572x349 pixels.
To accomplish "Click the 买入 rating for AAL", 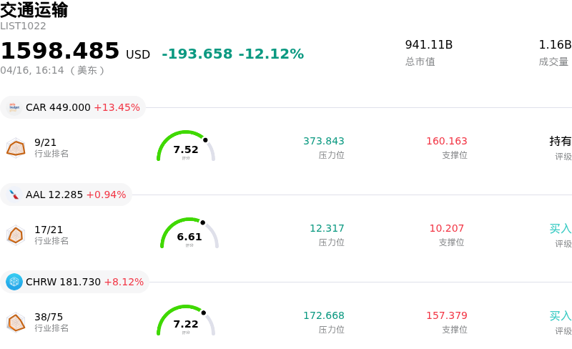I will (x=560, y=229).
